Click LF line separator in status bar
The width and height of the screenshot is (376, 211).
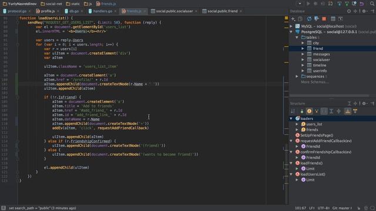[x=312, y=208]
